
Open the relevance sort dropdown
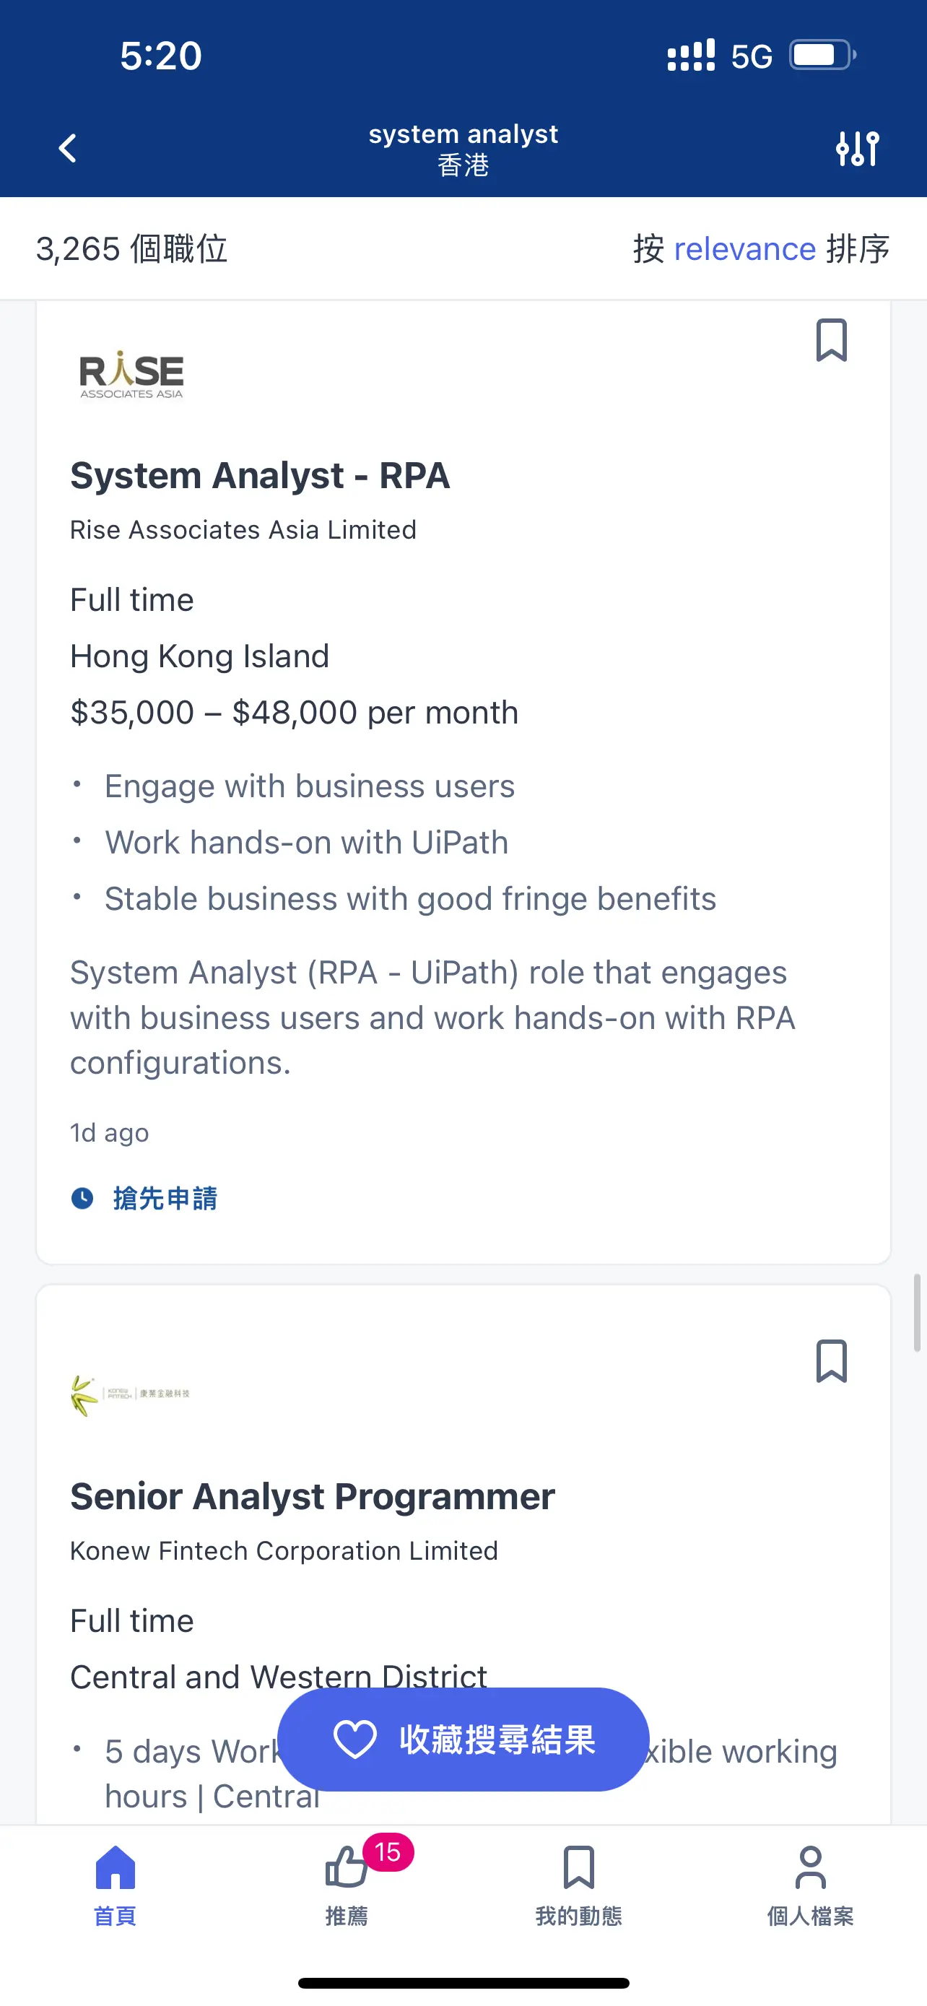pyautogui.click(x=744, y=249)
